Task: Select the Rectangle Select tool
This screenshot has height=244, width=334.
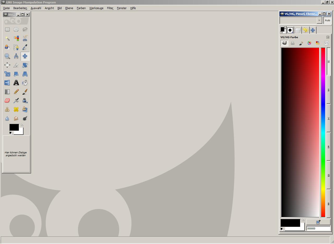Action: click(x=7, y=30)
